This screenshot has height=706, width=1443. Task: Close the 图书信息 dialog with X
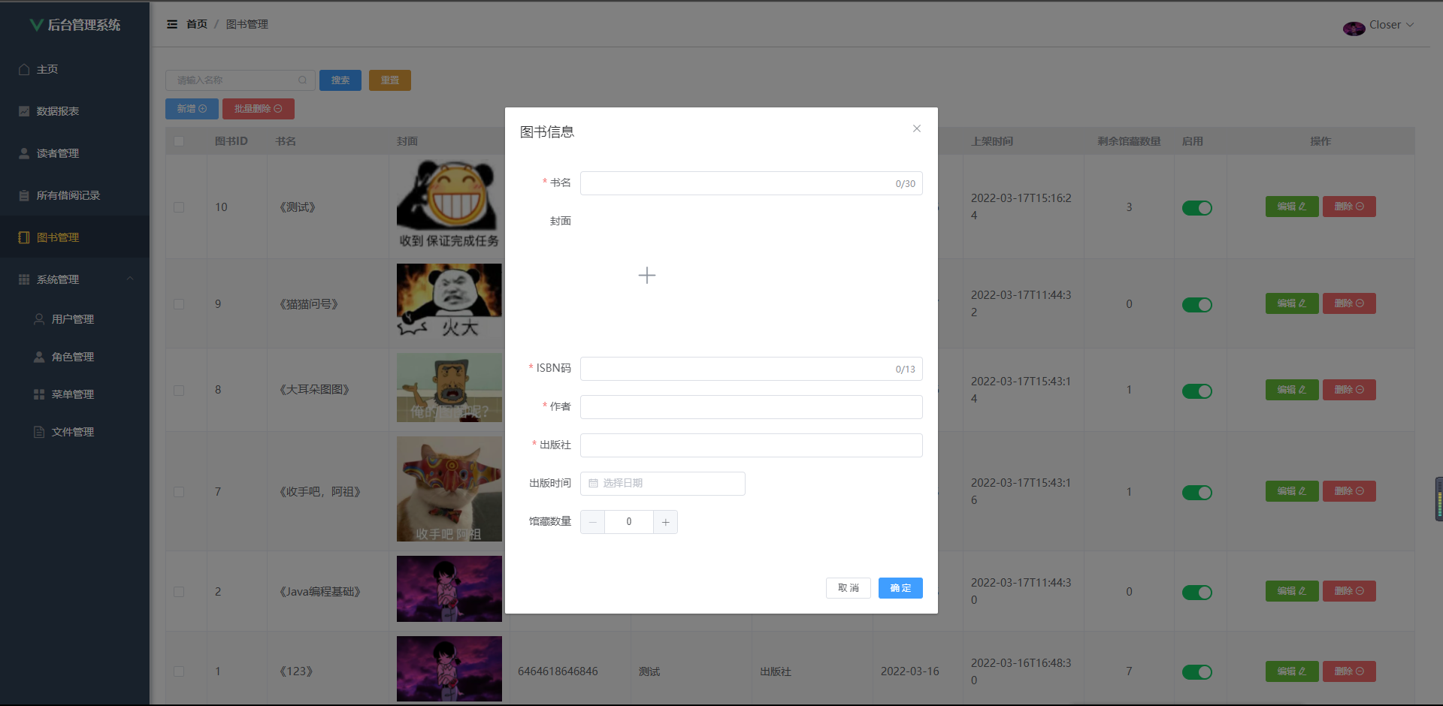(917, 128)
